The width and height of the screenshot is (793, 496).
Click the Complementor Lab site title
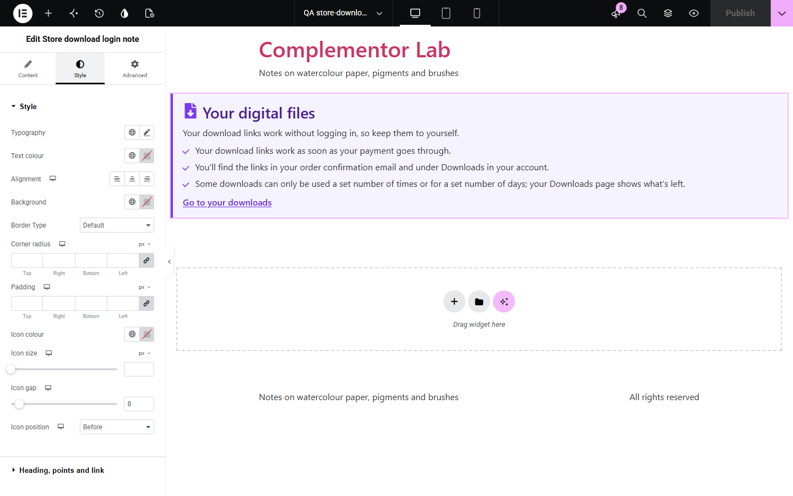pos(355,50)
